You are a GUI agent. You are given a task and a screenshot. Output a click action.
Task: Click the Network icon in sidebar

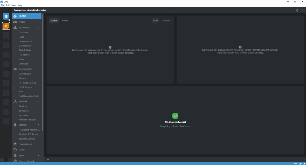(x=15, y=101)
